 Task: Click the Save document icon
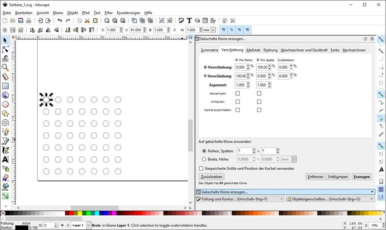(x=21, y=21)
